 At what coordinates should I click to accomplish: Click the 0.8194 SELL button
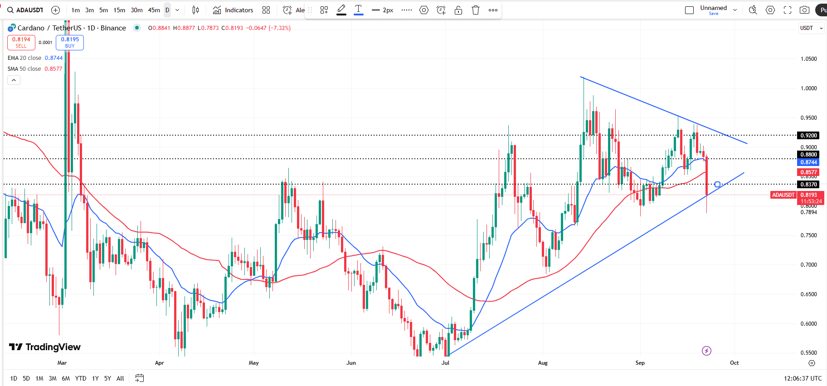pyautogui.click(x=21, y=42)
